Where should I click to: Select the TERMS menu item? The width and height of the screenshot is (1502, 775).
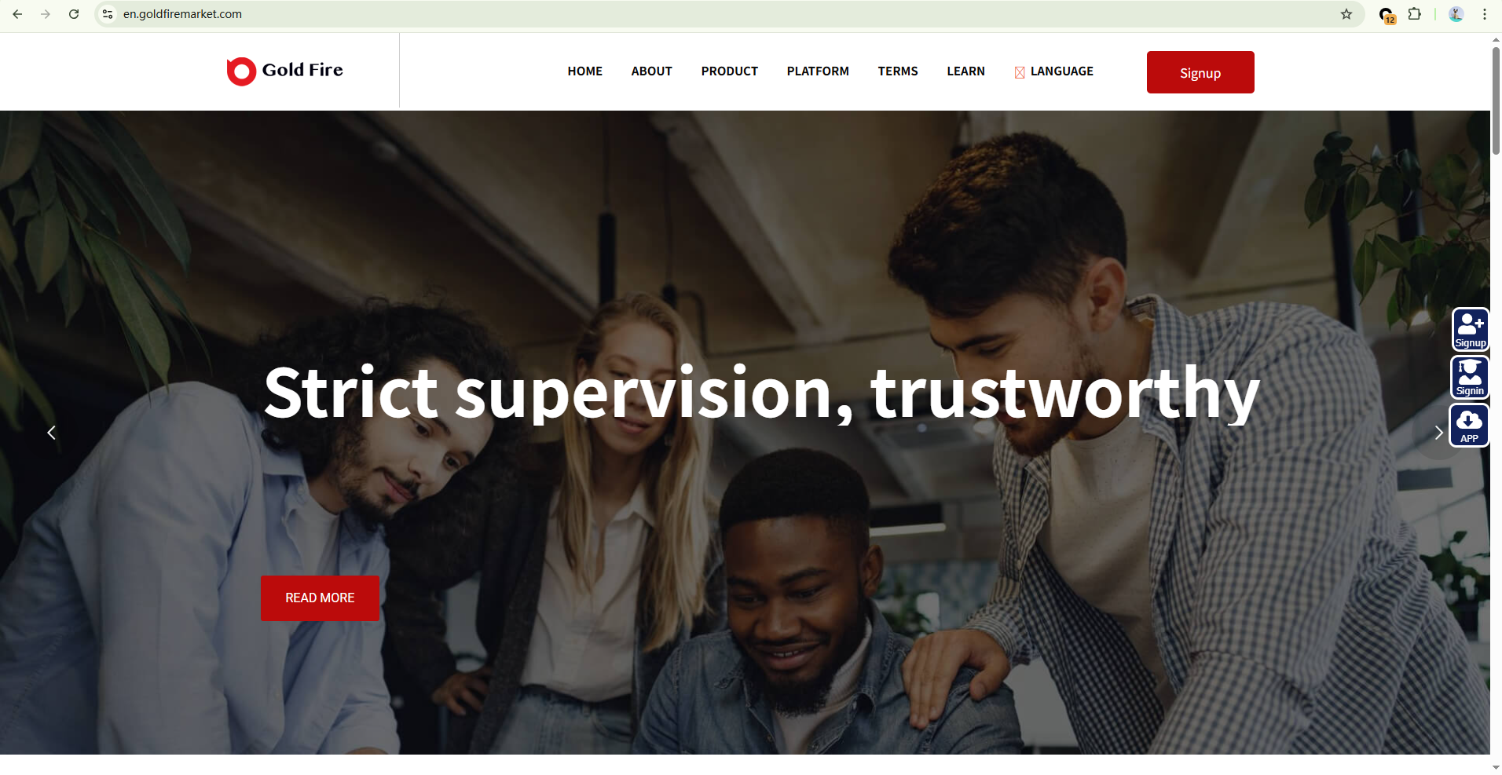[x=898, y=71]
